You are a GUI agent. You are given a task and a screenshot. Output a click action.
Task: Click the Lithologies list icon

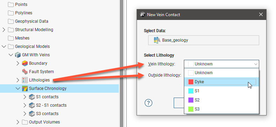(25, 80)
